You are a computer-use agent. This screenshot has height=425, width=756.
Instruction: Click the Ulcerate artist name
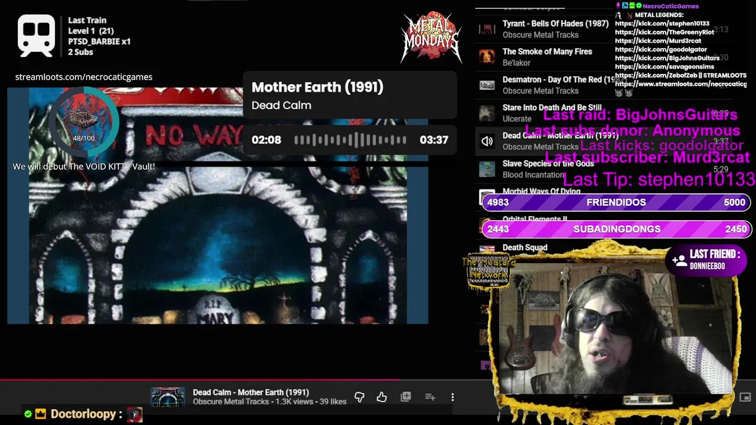coord(517,119)
